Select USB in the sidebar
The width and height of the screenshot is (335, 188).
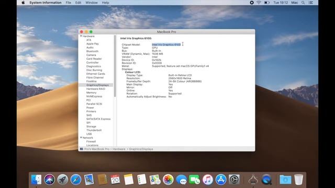pos(89,134)
